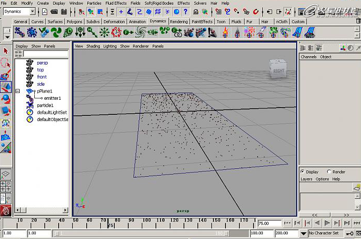Click the current frame field showing 75.00
This screenshot has width=361, height=239.
(270, 223)
